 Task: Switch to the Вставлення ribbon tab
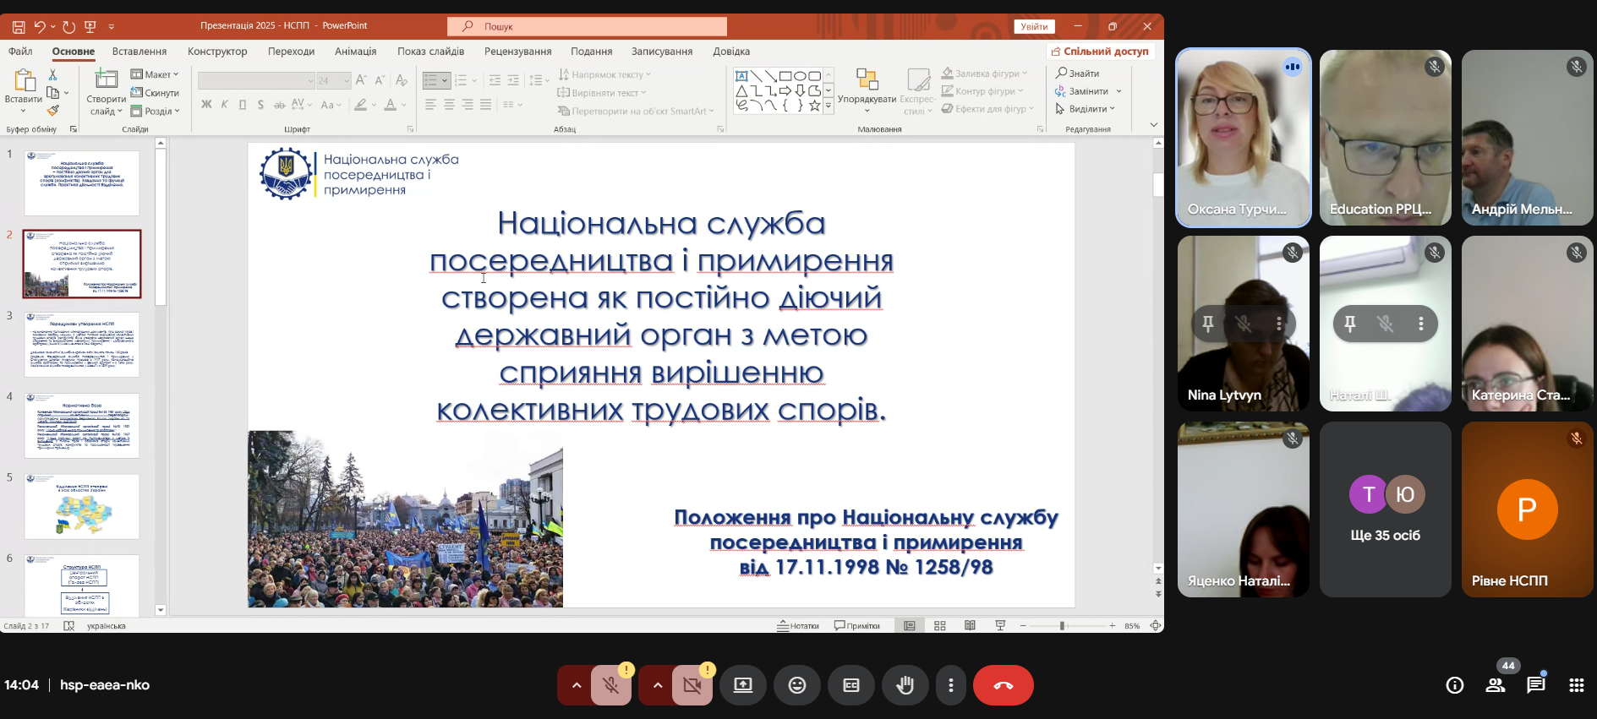[x=139, y=52]
